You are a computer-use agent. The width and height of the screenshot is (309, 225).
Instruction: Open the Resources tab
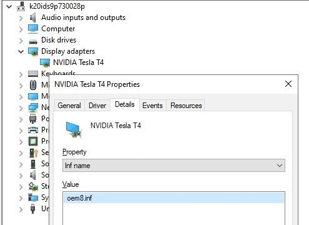186,106
